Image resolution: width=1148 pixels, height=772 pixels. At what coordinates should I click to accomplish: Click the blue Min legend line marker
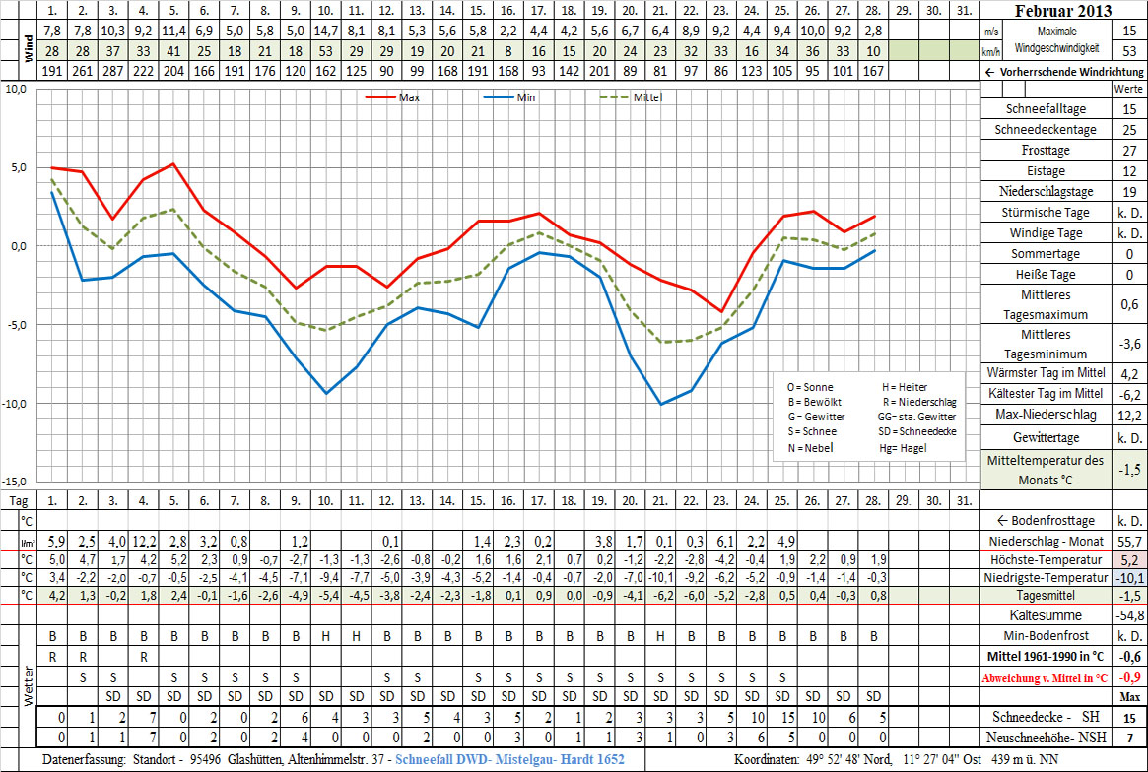[500, 97]
